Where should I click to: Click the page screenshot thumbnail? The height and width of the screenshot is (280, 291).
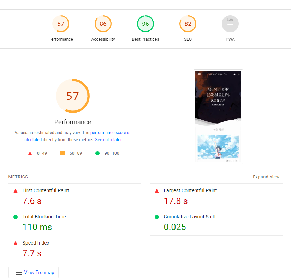[218, 117]
